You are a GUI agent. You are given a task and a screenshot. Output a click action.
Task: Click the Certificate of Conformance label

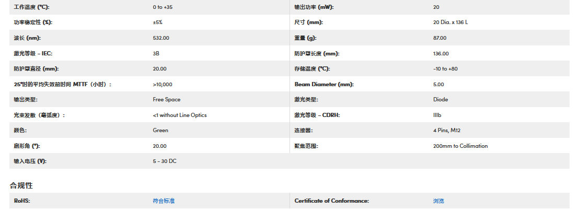tap(331, 201)
